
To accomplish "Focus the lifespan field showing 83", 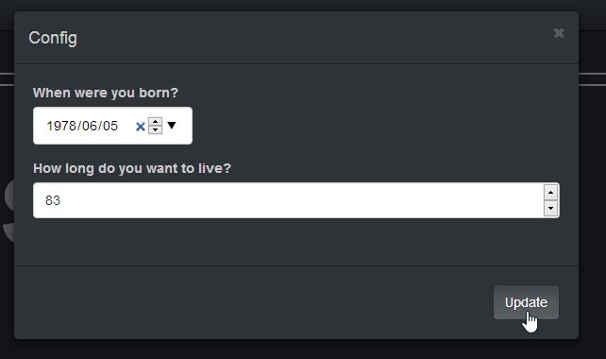I will point(296,200).
